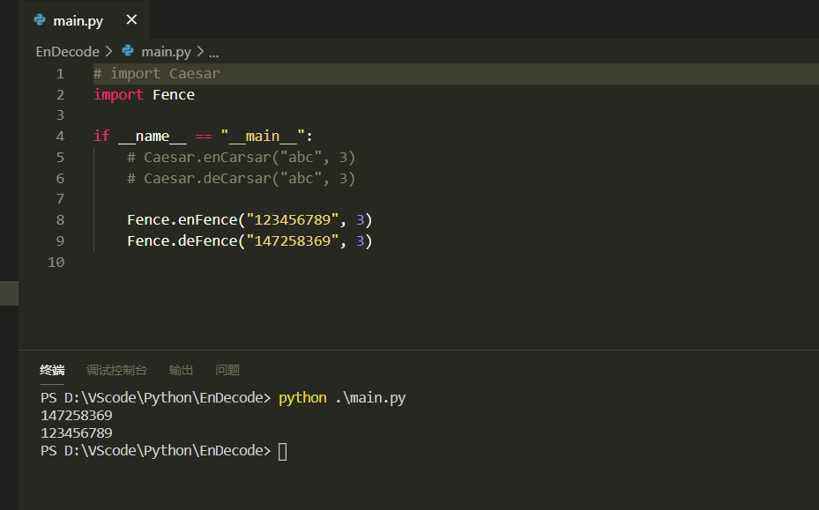Switch to the 终端 terminal tab
819x510 pixels.
click(x=52, y=370)
